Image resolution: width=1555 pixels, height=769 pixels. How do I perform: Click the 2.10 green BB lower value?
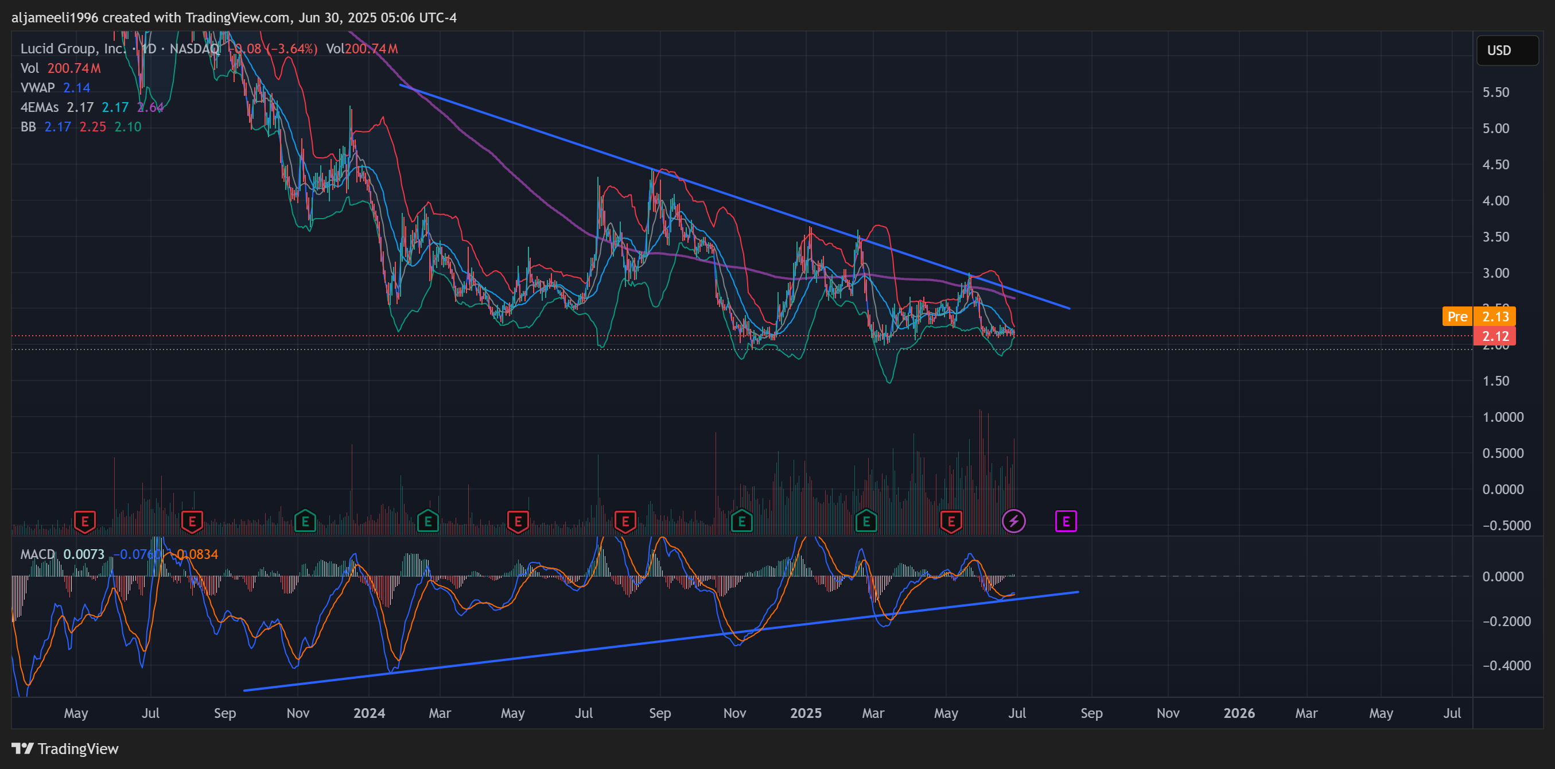pos(128,127)
